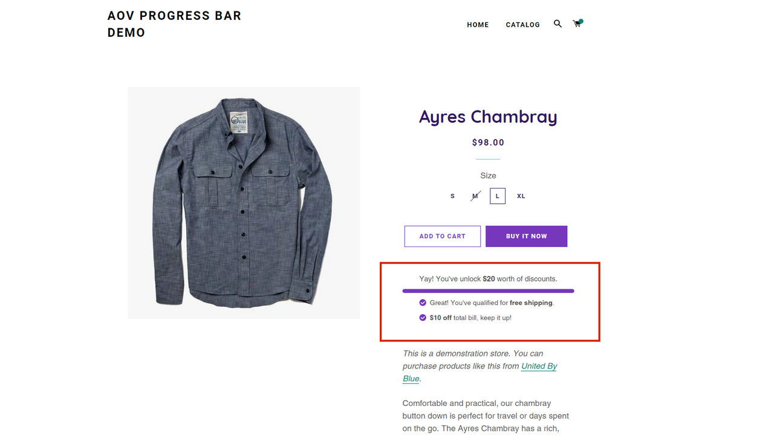Screen dimensions: 774x435
Task: Click the AOV PROGRESS BAR DEMO store title
Action: click(174, 24)
